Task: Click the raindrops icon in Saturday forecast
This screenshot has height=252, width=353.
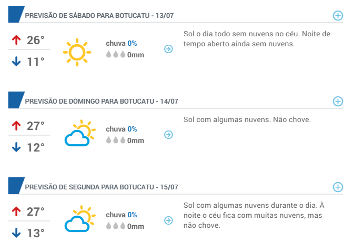Action: tap(116, 55)
